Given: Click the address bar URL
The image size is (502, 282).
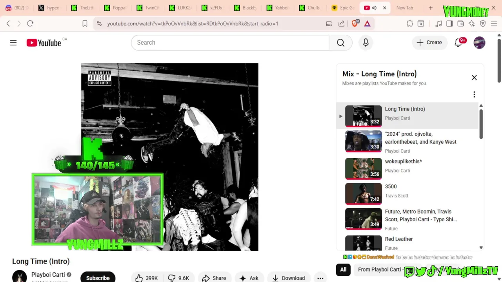Looking at the screenshot, I should coord(193,23).
